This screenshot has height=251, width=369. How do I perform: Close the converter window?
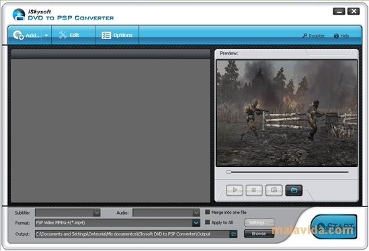(x=354, y=11)
